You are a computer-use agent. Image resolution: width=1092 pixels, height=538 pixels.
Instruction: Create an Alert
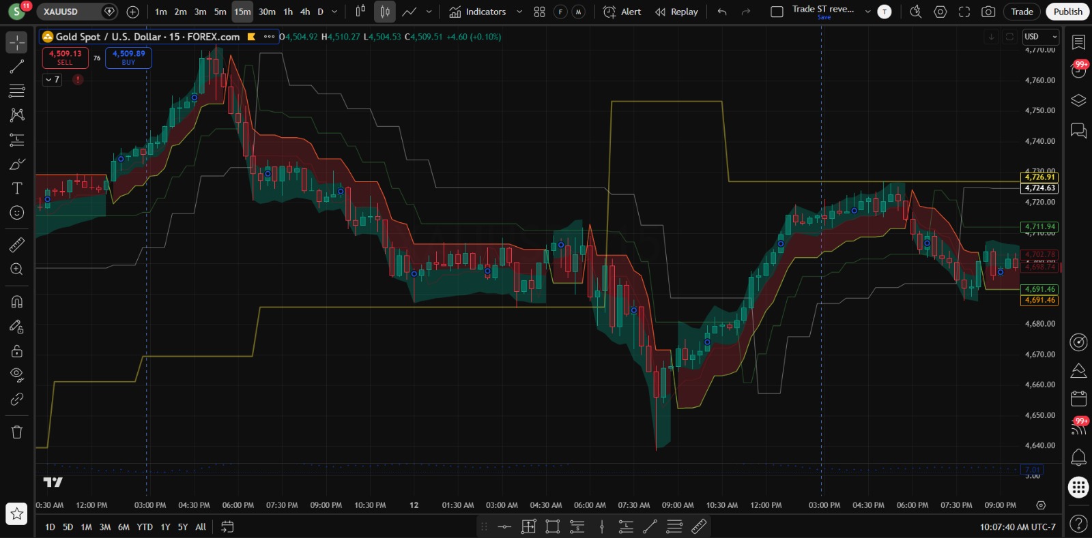(622, 12)
